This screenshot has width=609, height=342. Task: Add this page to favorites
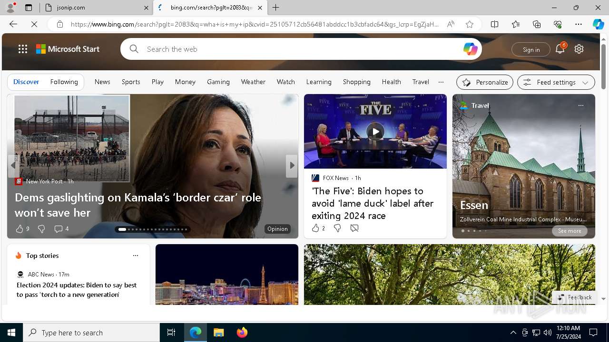[x=470, y=24]
